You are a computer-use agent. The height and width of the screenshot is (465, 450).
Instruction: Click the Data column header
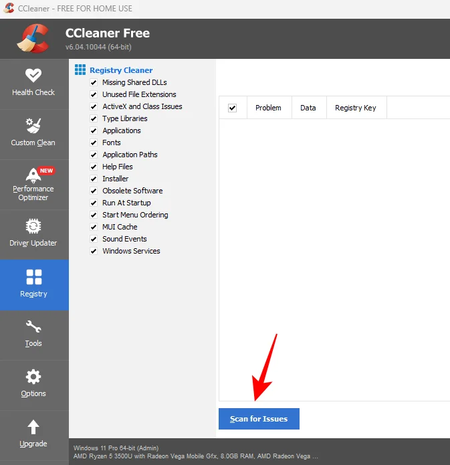tap(308, 108)
